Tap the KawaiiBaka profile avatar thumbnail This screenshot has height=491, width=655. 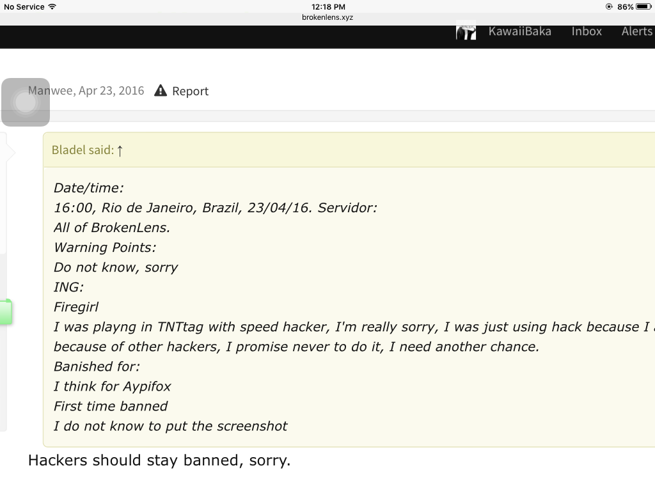coord(466,30)
